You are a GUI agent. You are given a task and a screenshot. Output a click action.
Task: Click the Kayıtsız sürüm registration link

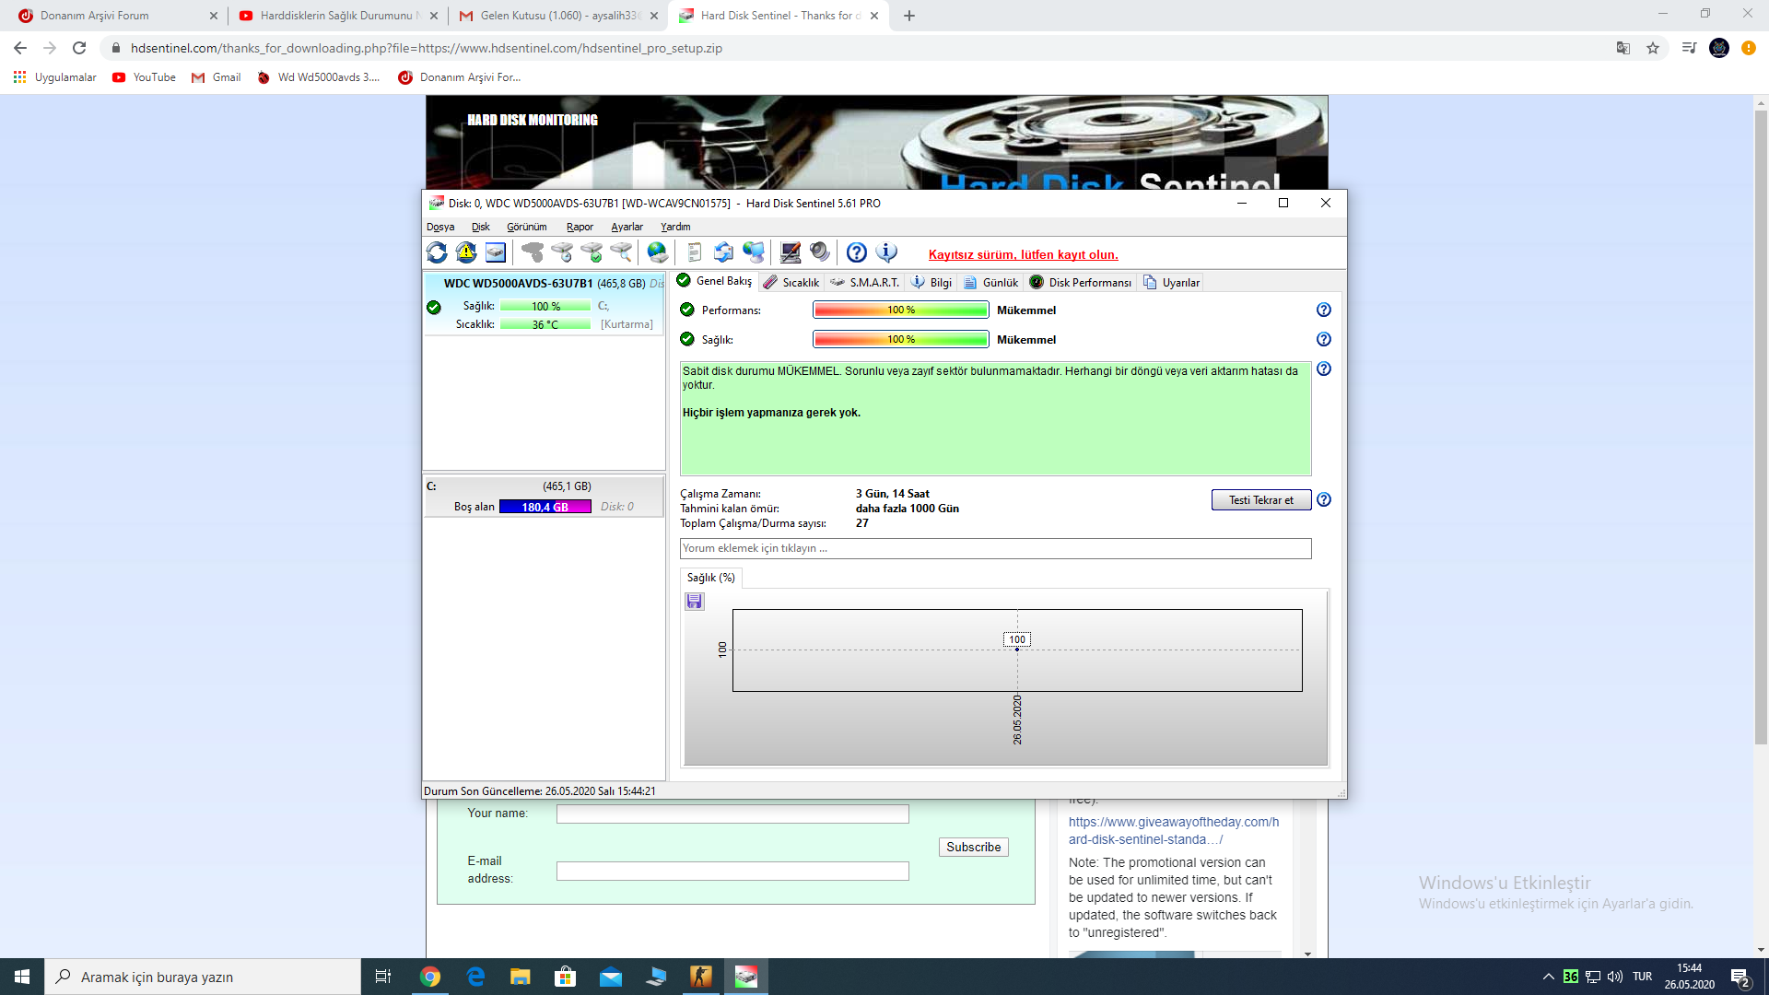(x=1024, y=255)
